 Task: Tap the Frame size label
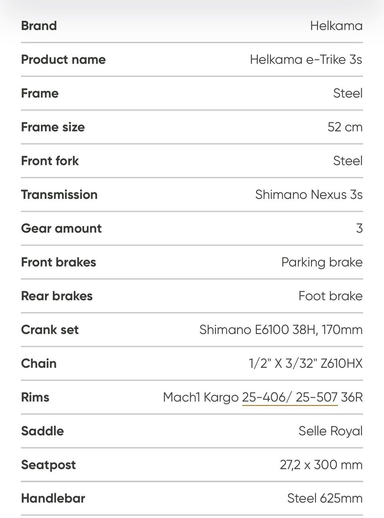click(53, 127)
